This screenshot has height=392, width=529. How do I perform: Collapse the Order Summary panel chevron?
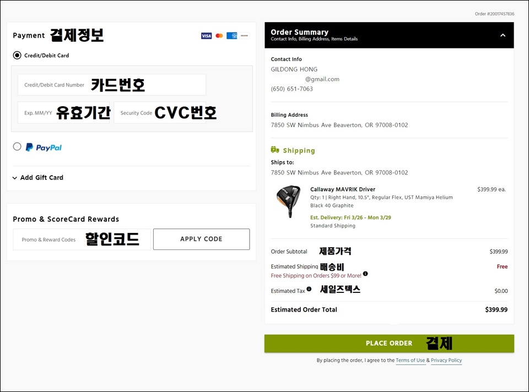click(503, 35)
